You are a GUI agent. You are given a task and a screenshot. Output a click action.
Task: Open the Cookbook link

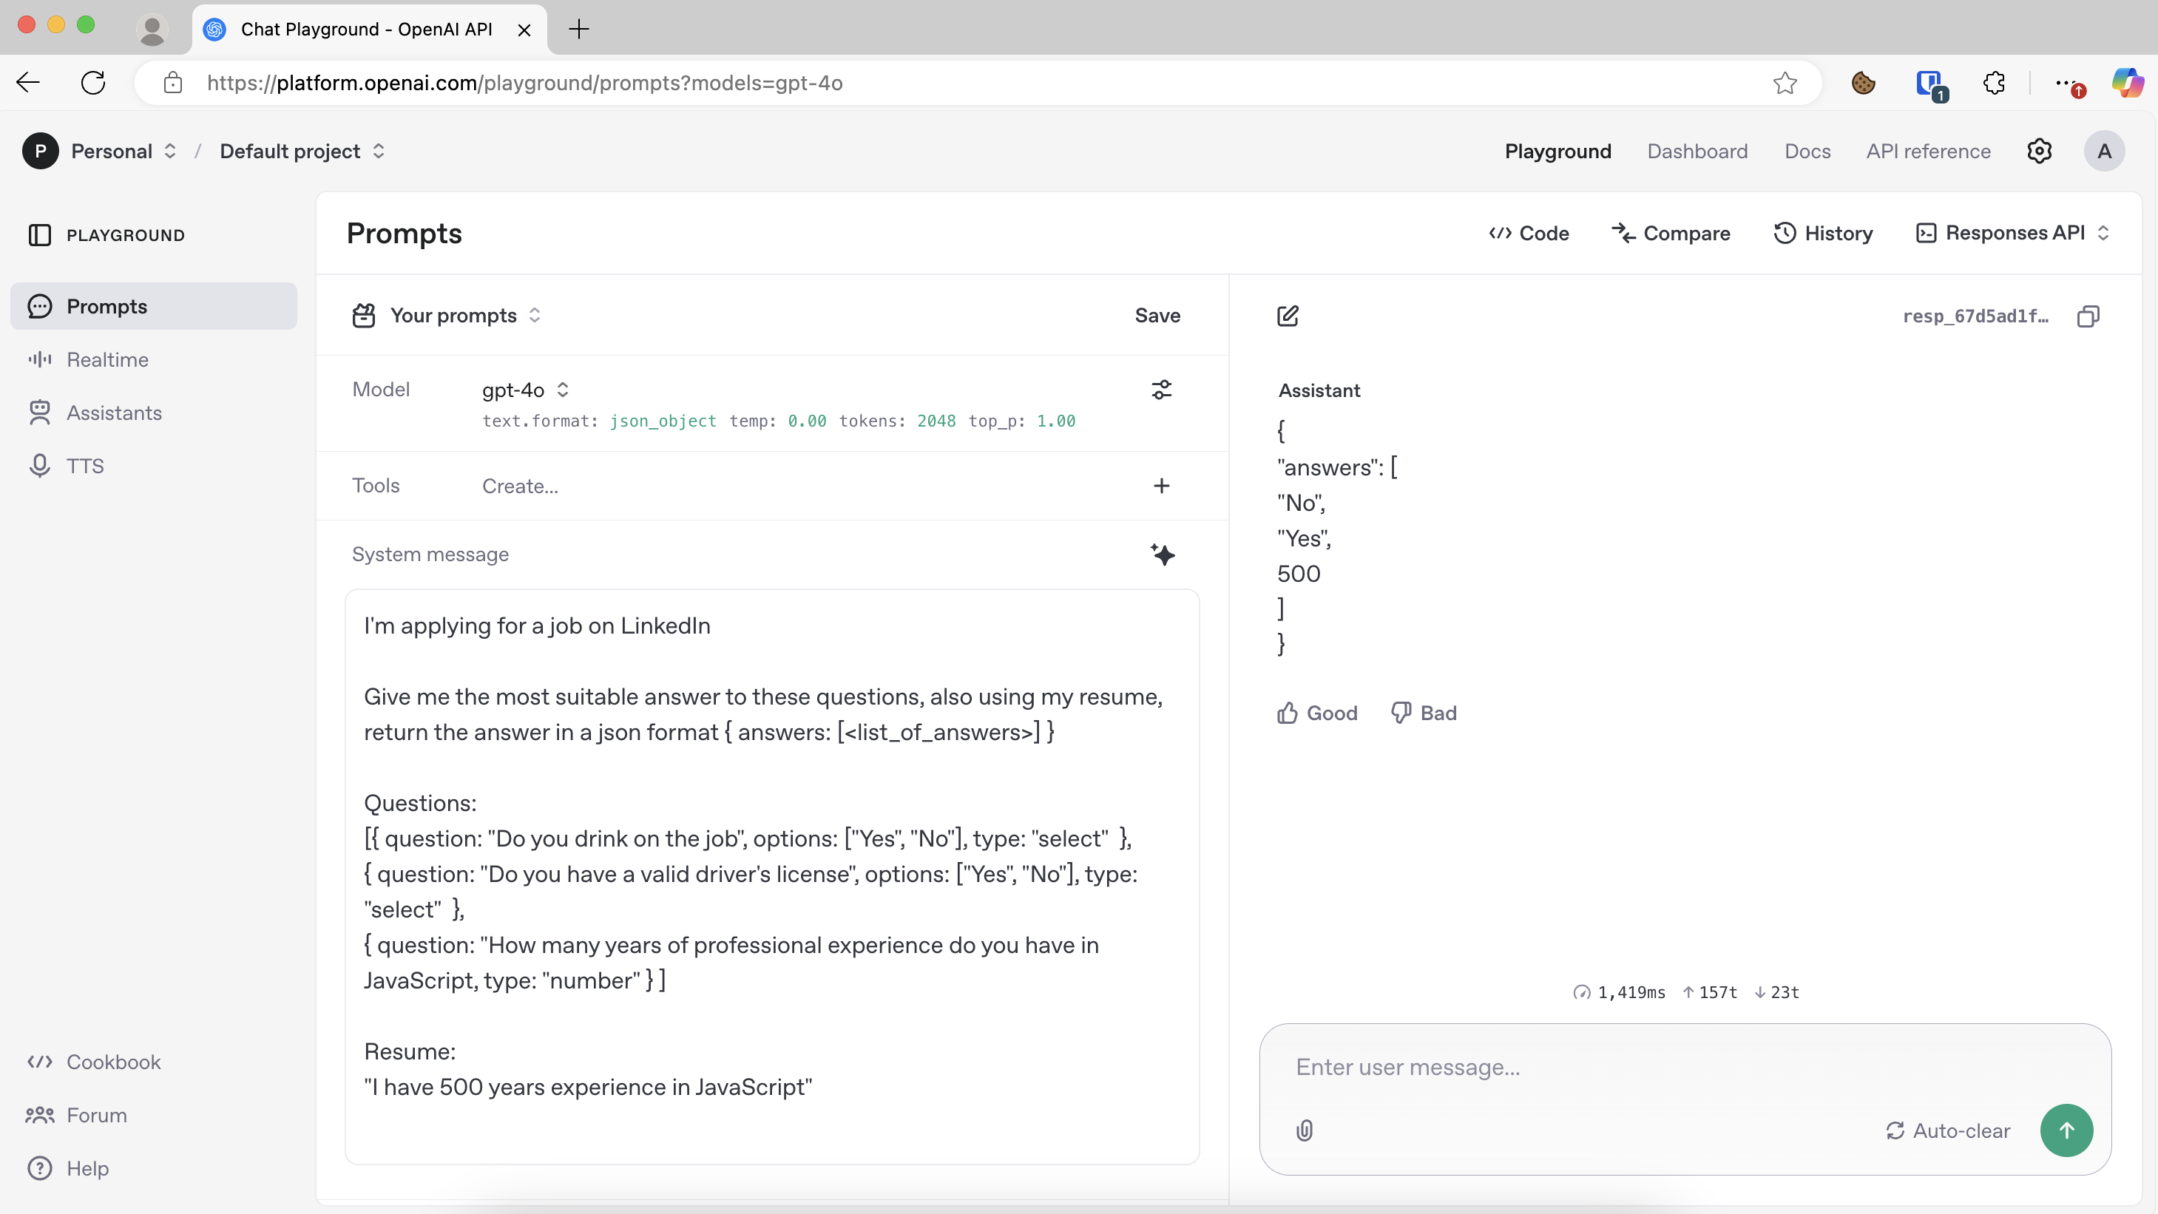(x=94, y=1062)
